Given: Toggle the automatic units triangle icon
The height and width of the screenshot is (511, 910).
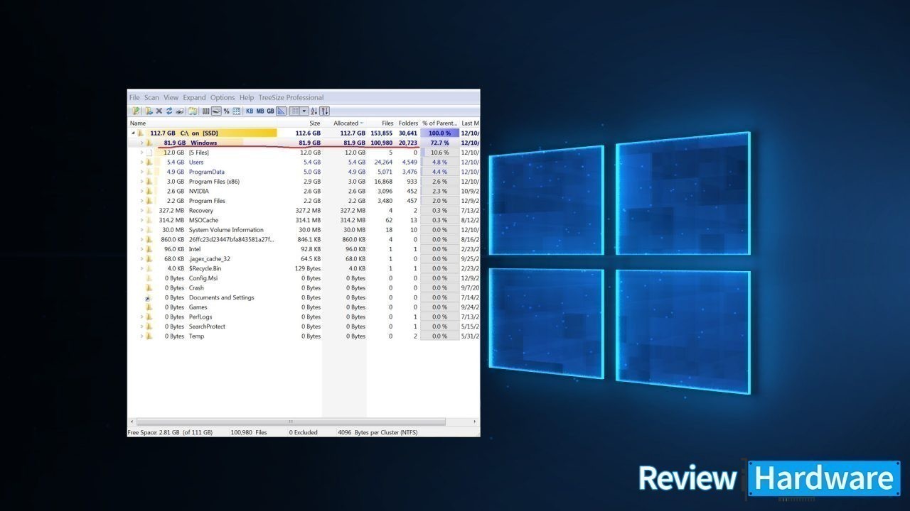Looking at the screenshot, I should [x=281, y=111].
